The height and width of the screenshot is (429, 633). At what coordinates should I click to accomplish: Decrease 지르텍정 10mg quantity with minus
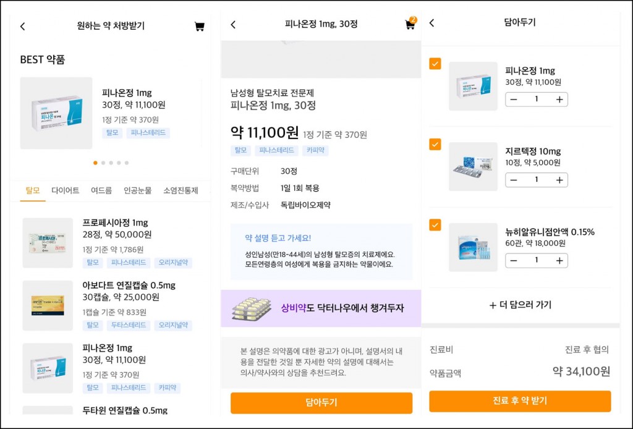point(513,180)
